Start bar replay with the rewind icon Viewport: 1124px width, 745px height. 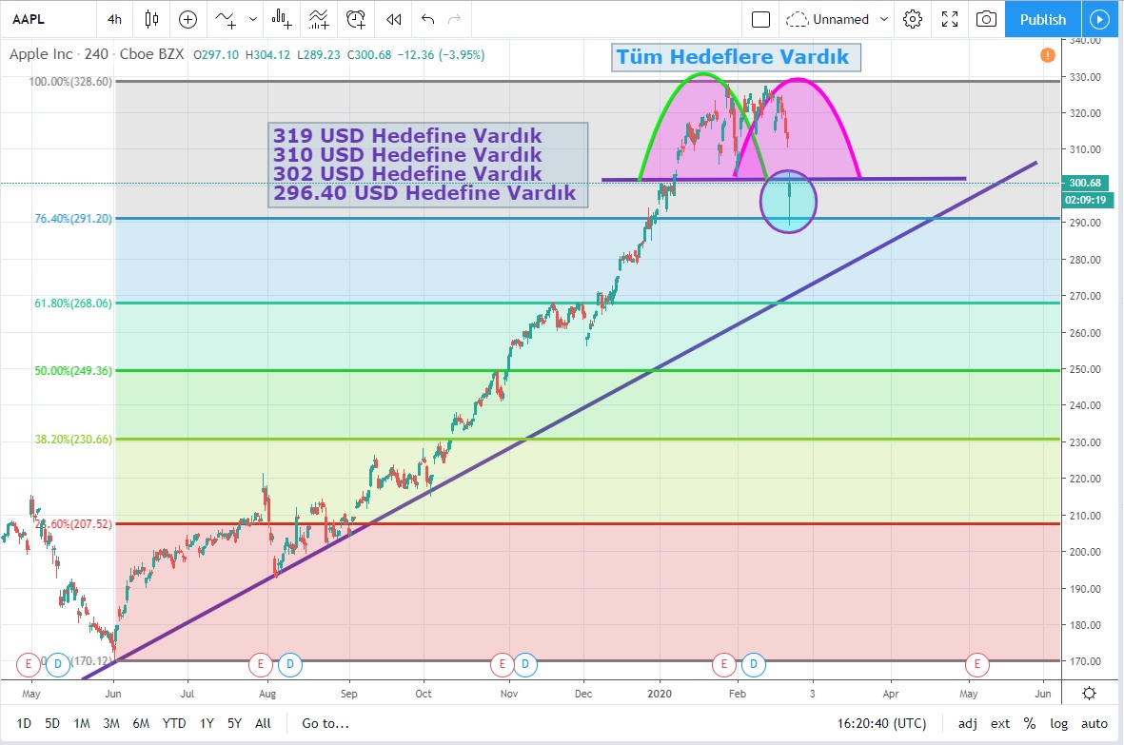pos(394,19)
